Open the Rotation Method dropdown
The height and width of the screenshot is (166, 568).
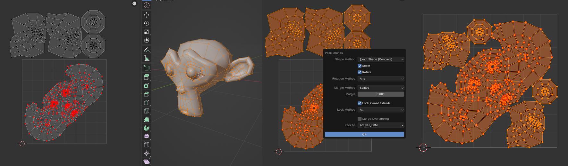tap(381, 78)
